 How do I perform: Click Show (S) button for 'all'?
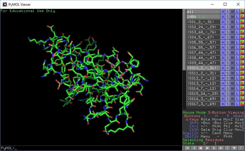tap(227, 12)
